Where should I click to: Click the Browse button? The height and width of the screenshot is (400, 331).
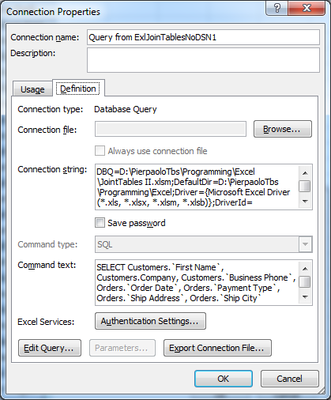tap(283, 129)
